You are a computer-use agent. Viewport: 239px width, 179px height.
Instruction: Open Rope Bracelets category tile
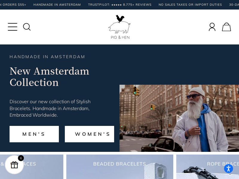pyautogui.click(x=208, y=167)
